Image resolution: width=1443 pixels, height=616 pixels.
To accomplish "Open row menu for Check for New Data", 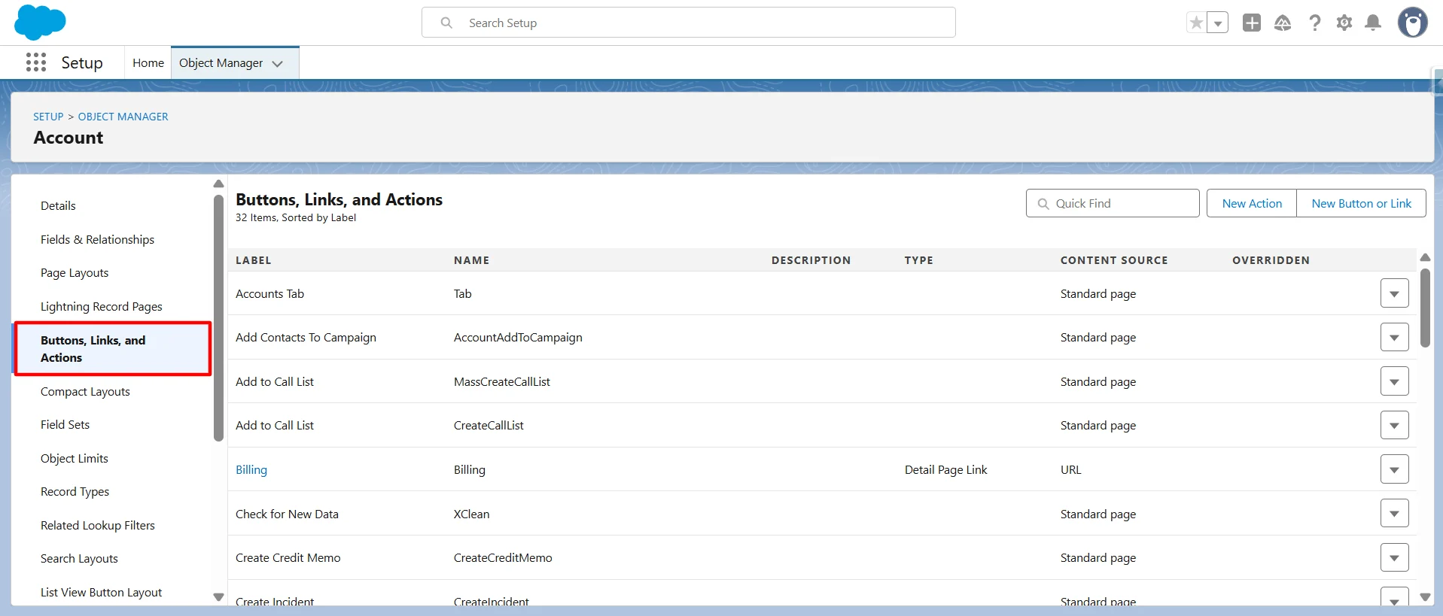I will (x=1394, y=514).
